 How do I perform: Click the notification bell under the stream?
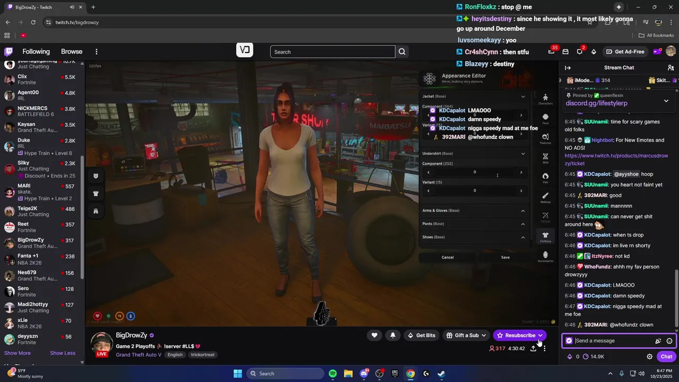(x=393, y=335)
